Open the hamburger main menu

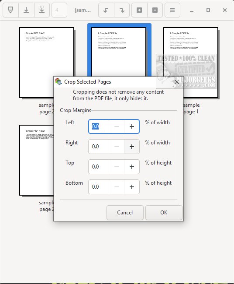tap(172, 10)
